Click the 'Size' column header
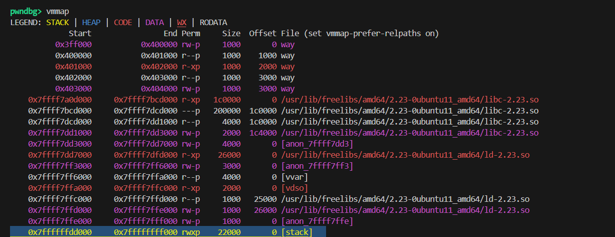This screenshot has width=615, height=237. coord(232,33)
